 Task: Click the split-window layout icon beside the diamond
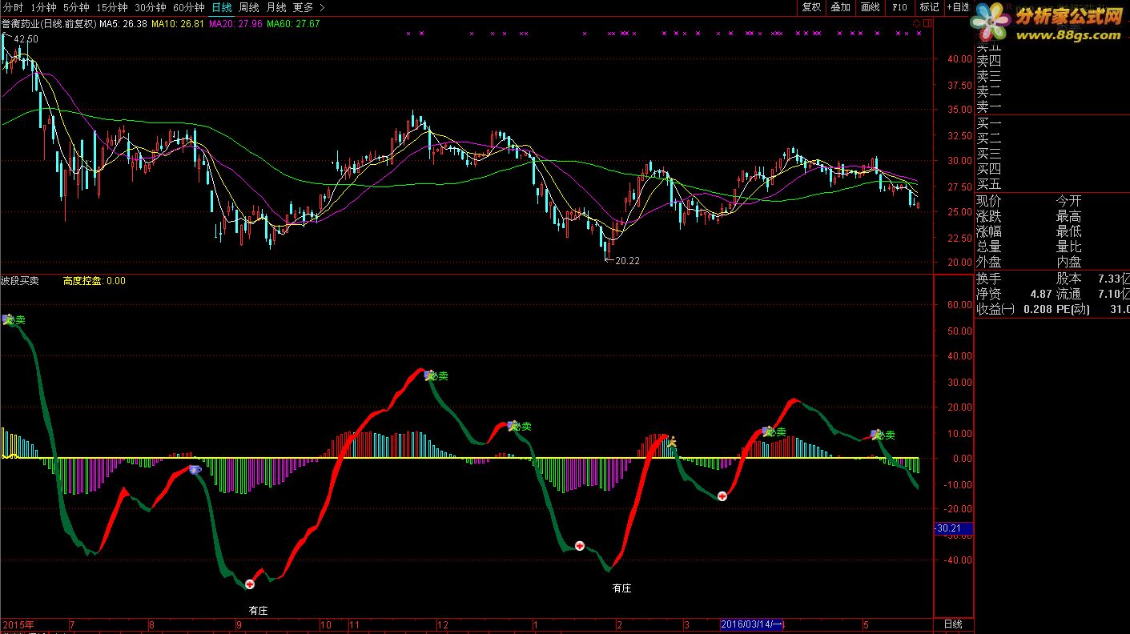point(927,24)
